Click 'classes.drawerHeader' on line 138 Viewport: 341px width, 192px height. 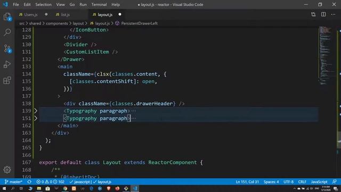click(x=142, y=103)
